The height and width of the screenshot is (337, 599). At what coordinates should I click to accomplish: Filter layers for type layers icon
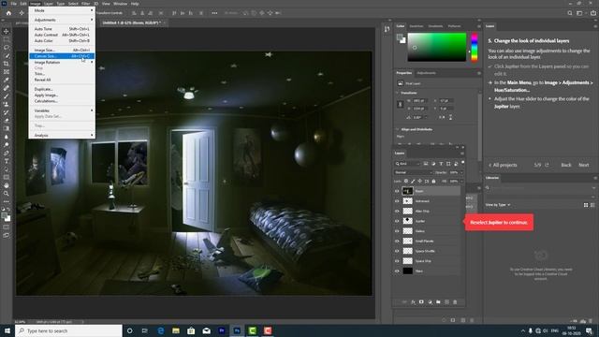coord(441,164)
